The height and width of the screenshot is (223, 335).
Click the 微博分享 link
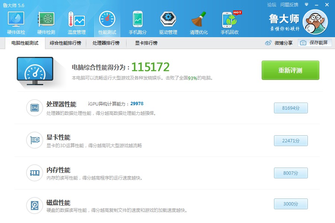click(284, 43)
